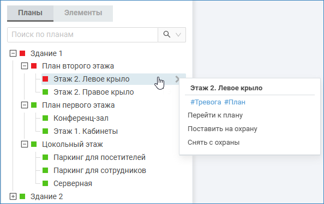Screen dimensions: 324x204
Task: Choose 'Снять с охраны' in popup menu
Action: tap(213, 143)
